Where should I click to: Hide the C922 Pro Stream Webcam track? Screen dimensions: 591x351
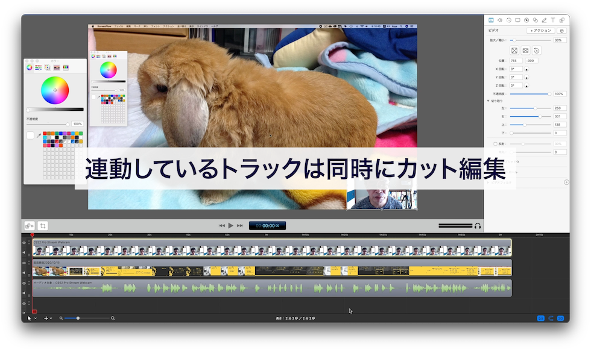tap(24, 242)
